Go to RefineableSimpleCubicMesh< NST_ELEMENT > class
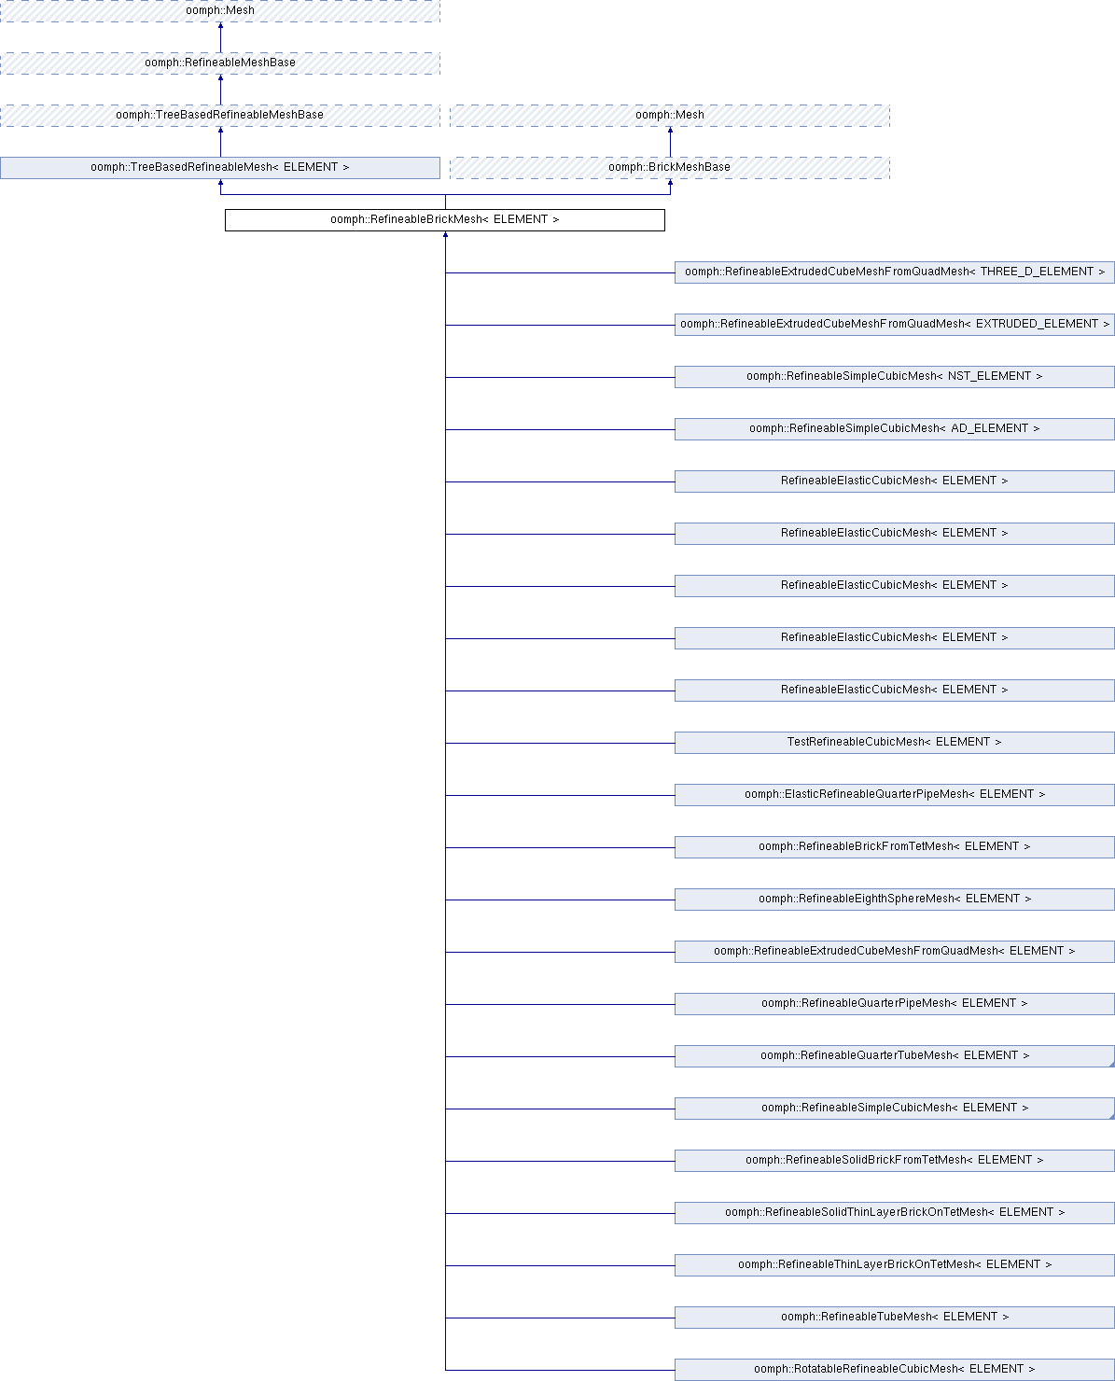 click(x=894, y=376)
